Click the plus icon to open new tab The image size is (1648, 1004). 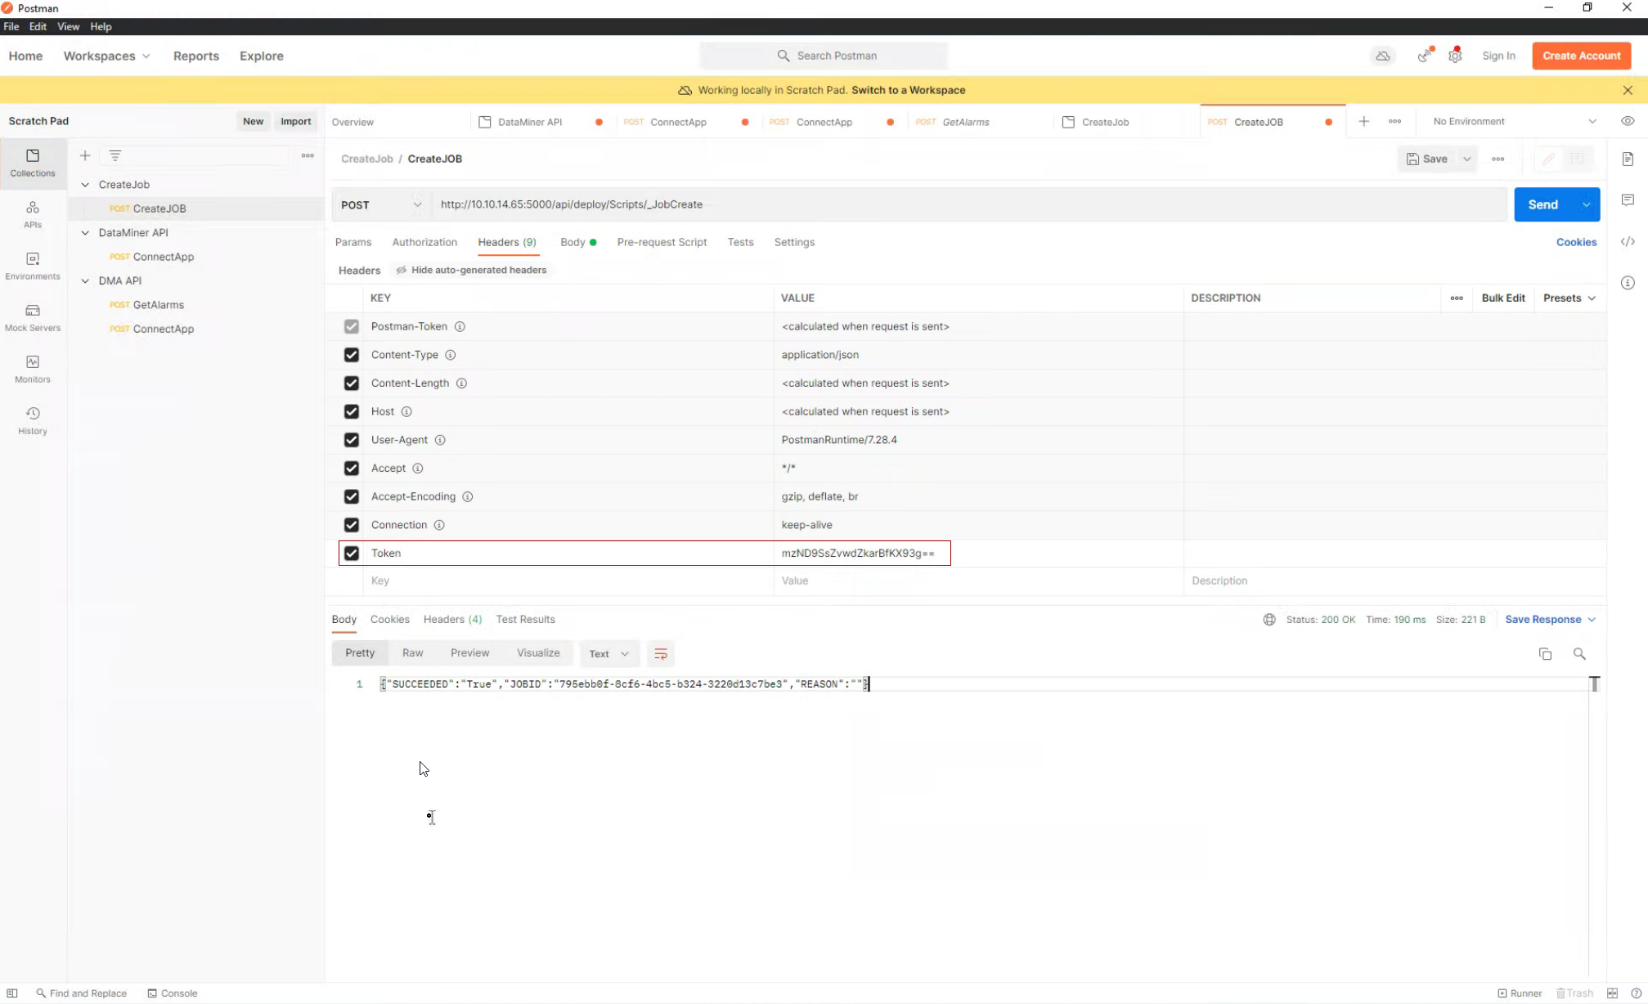[1363, 121]
